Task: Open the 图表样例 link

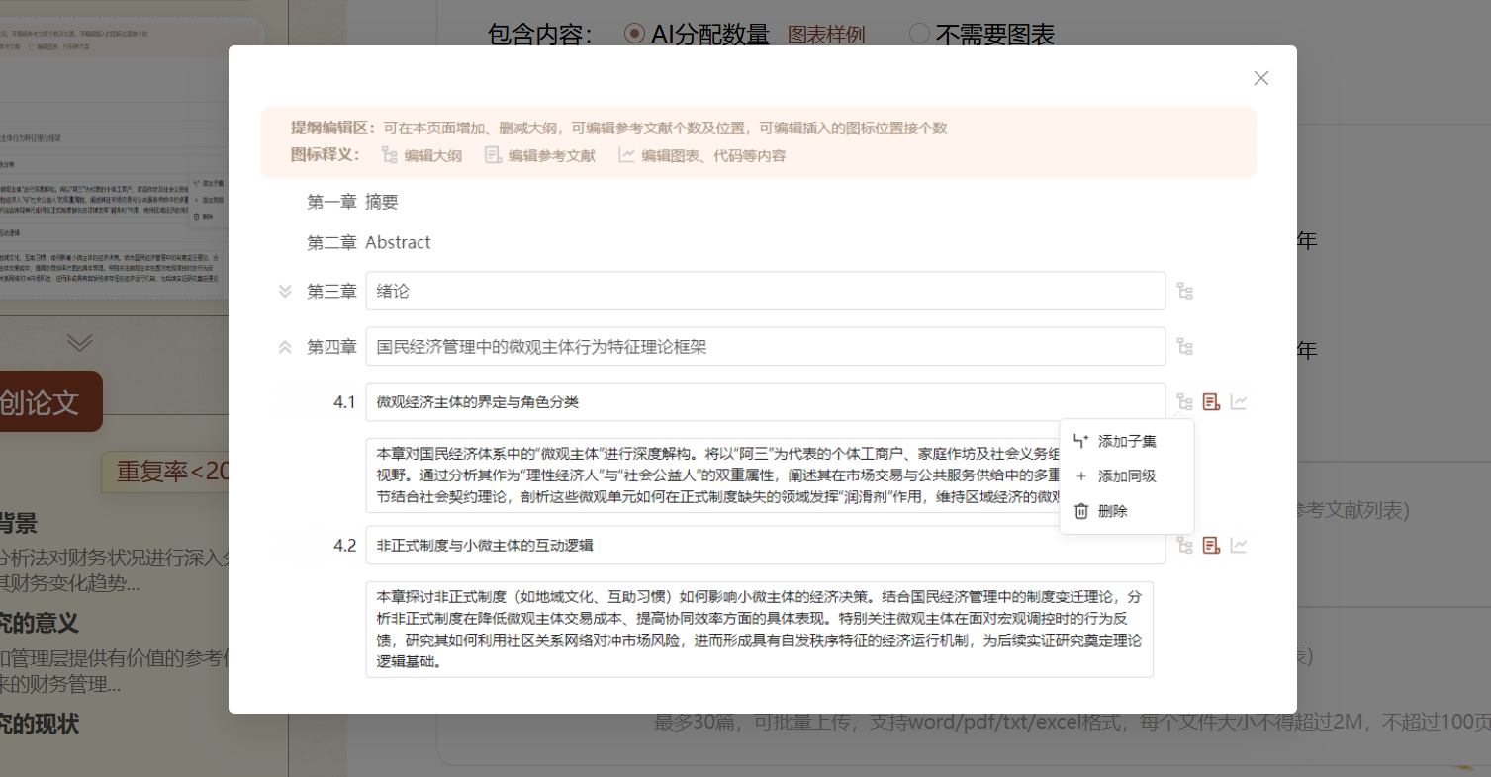Action: 826,35
